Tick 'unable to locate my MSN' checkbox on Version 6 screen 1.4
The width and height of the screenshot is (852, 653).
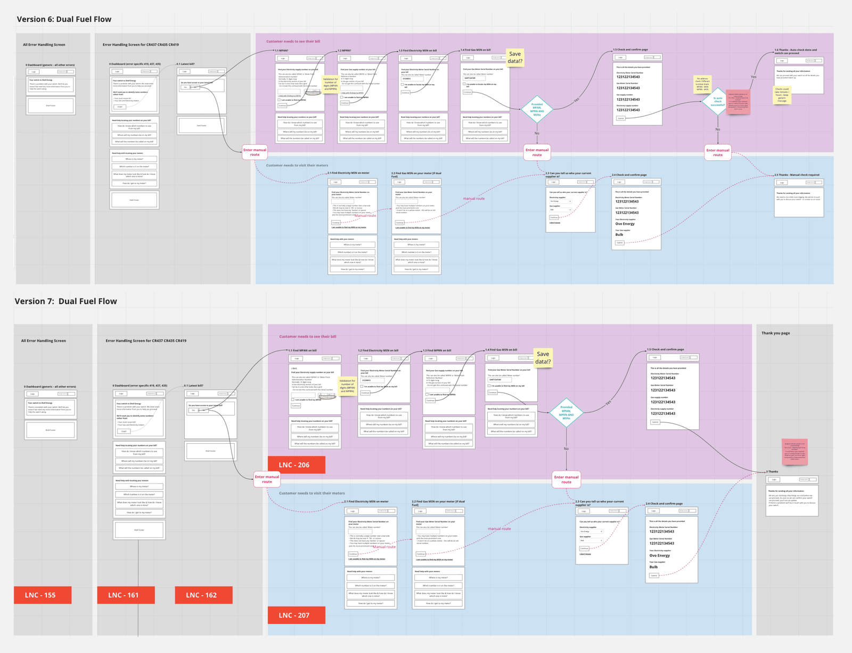click(464, 84)
